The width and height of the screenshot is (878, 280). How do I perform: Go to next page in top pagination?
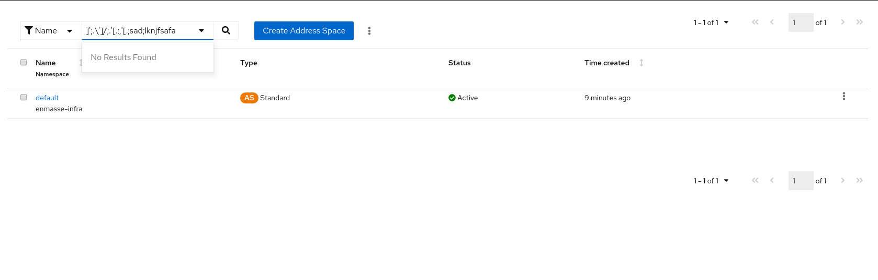[x=842, y=22]
